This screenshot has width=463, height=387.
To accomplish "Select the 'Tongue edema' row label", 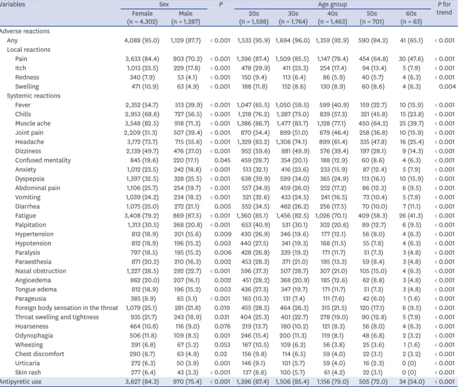I will [36, 289].
